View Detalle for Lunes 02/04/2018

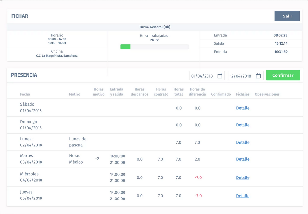243,142
